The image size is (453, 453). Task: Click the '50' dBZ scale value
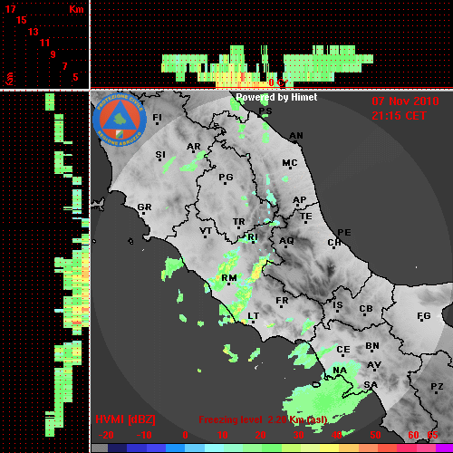(x=375, y=435)
